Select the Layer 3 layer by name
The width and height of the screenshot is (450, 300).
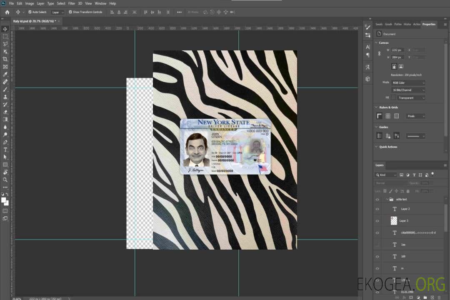(404, 220)
